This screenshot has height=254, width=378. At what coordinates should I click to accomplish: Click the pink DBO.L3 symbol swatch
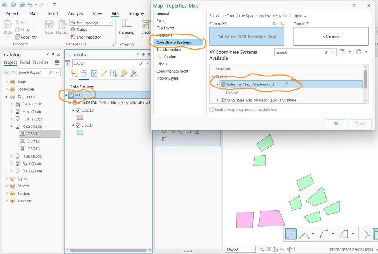[x=80, y=118]
